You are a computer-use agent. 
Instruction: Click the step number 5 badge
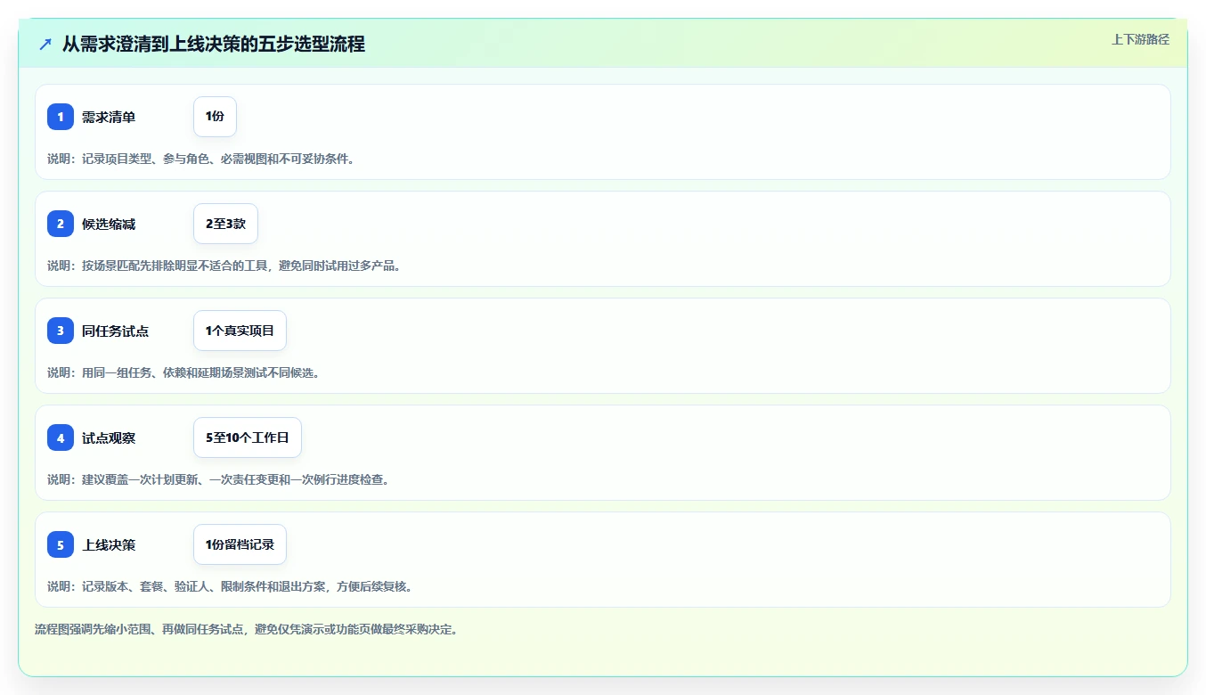tap(61, 544)
